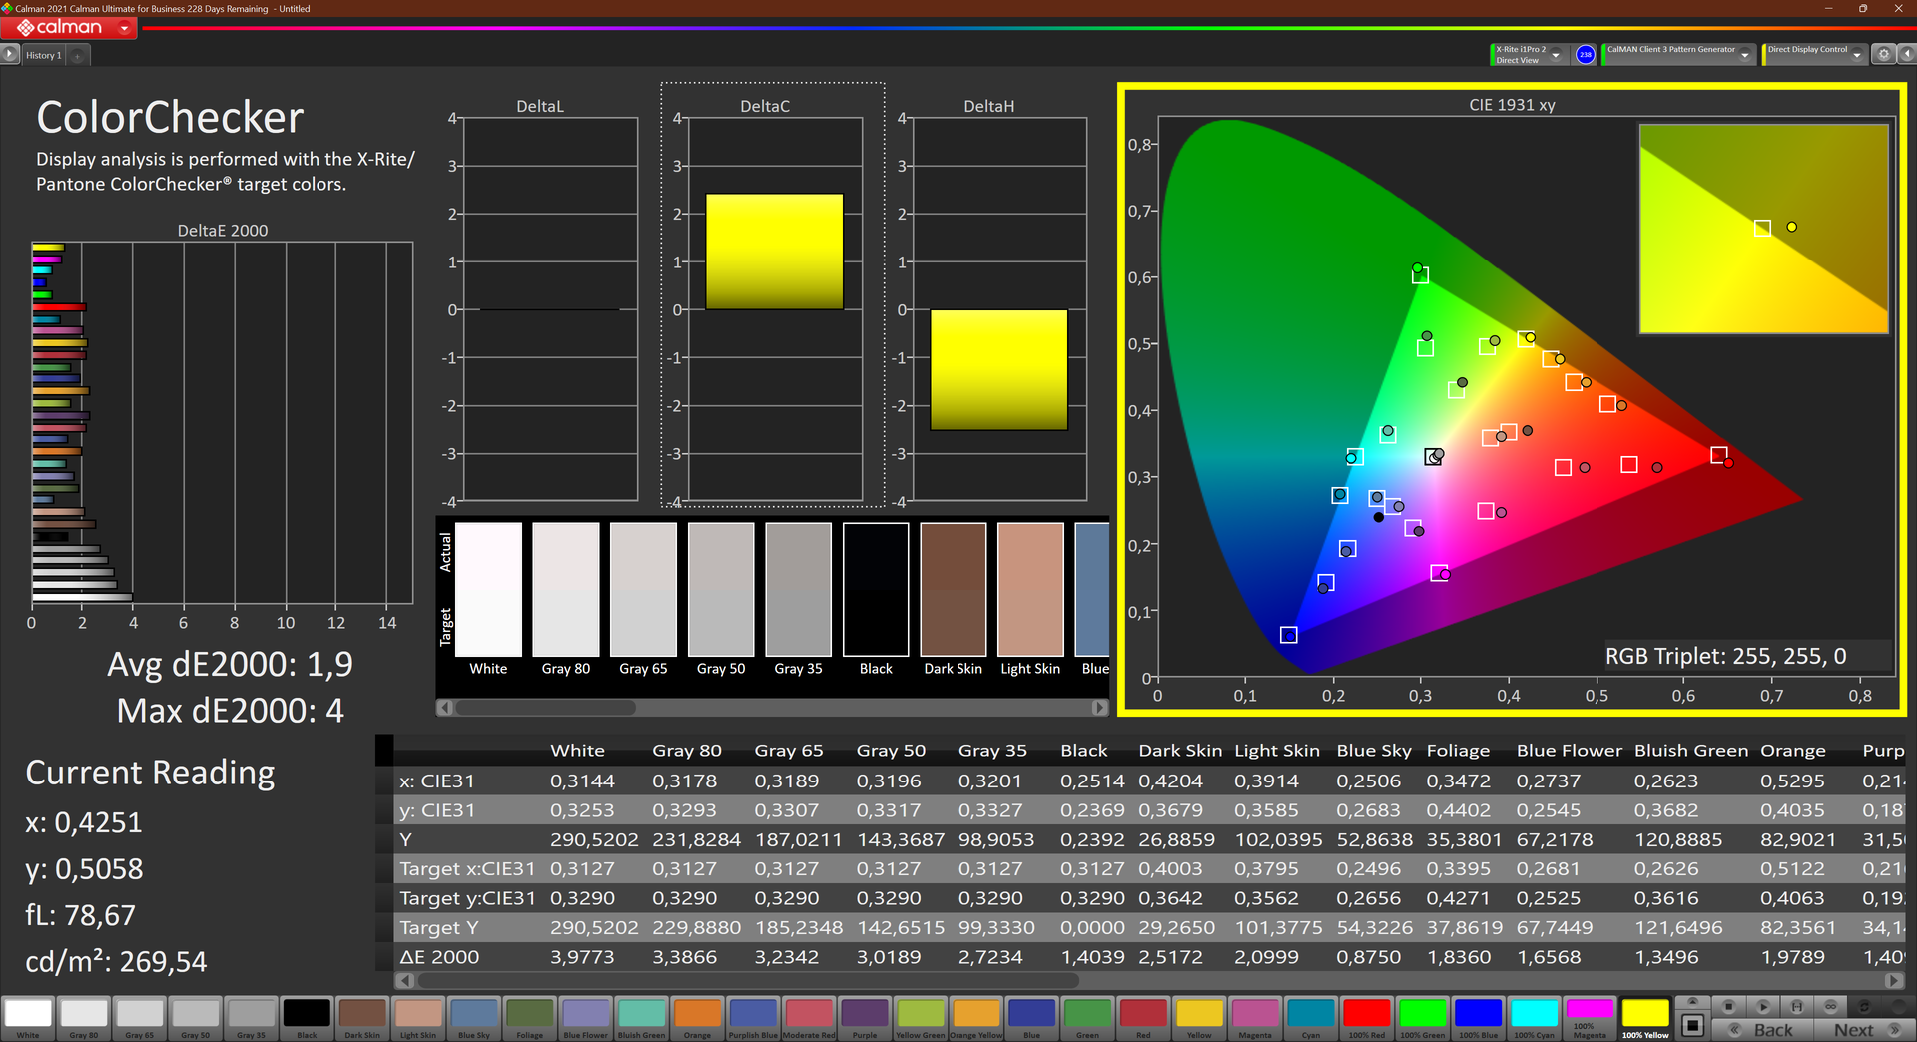Expand the left side panel arrow

(10, 55)
